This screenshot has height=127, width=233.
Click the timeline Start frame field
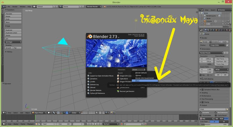(49, 124)
